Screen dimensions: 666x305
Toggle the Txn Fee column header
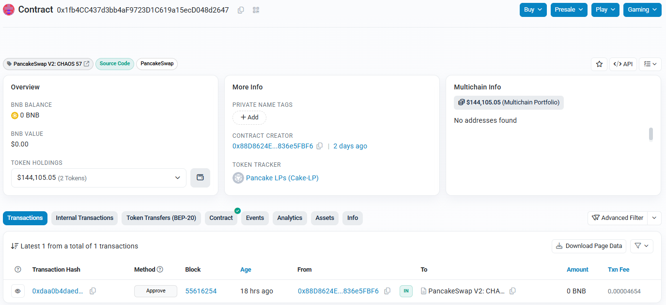(619, 270)
